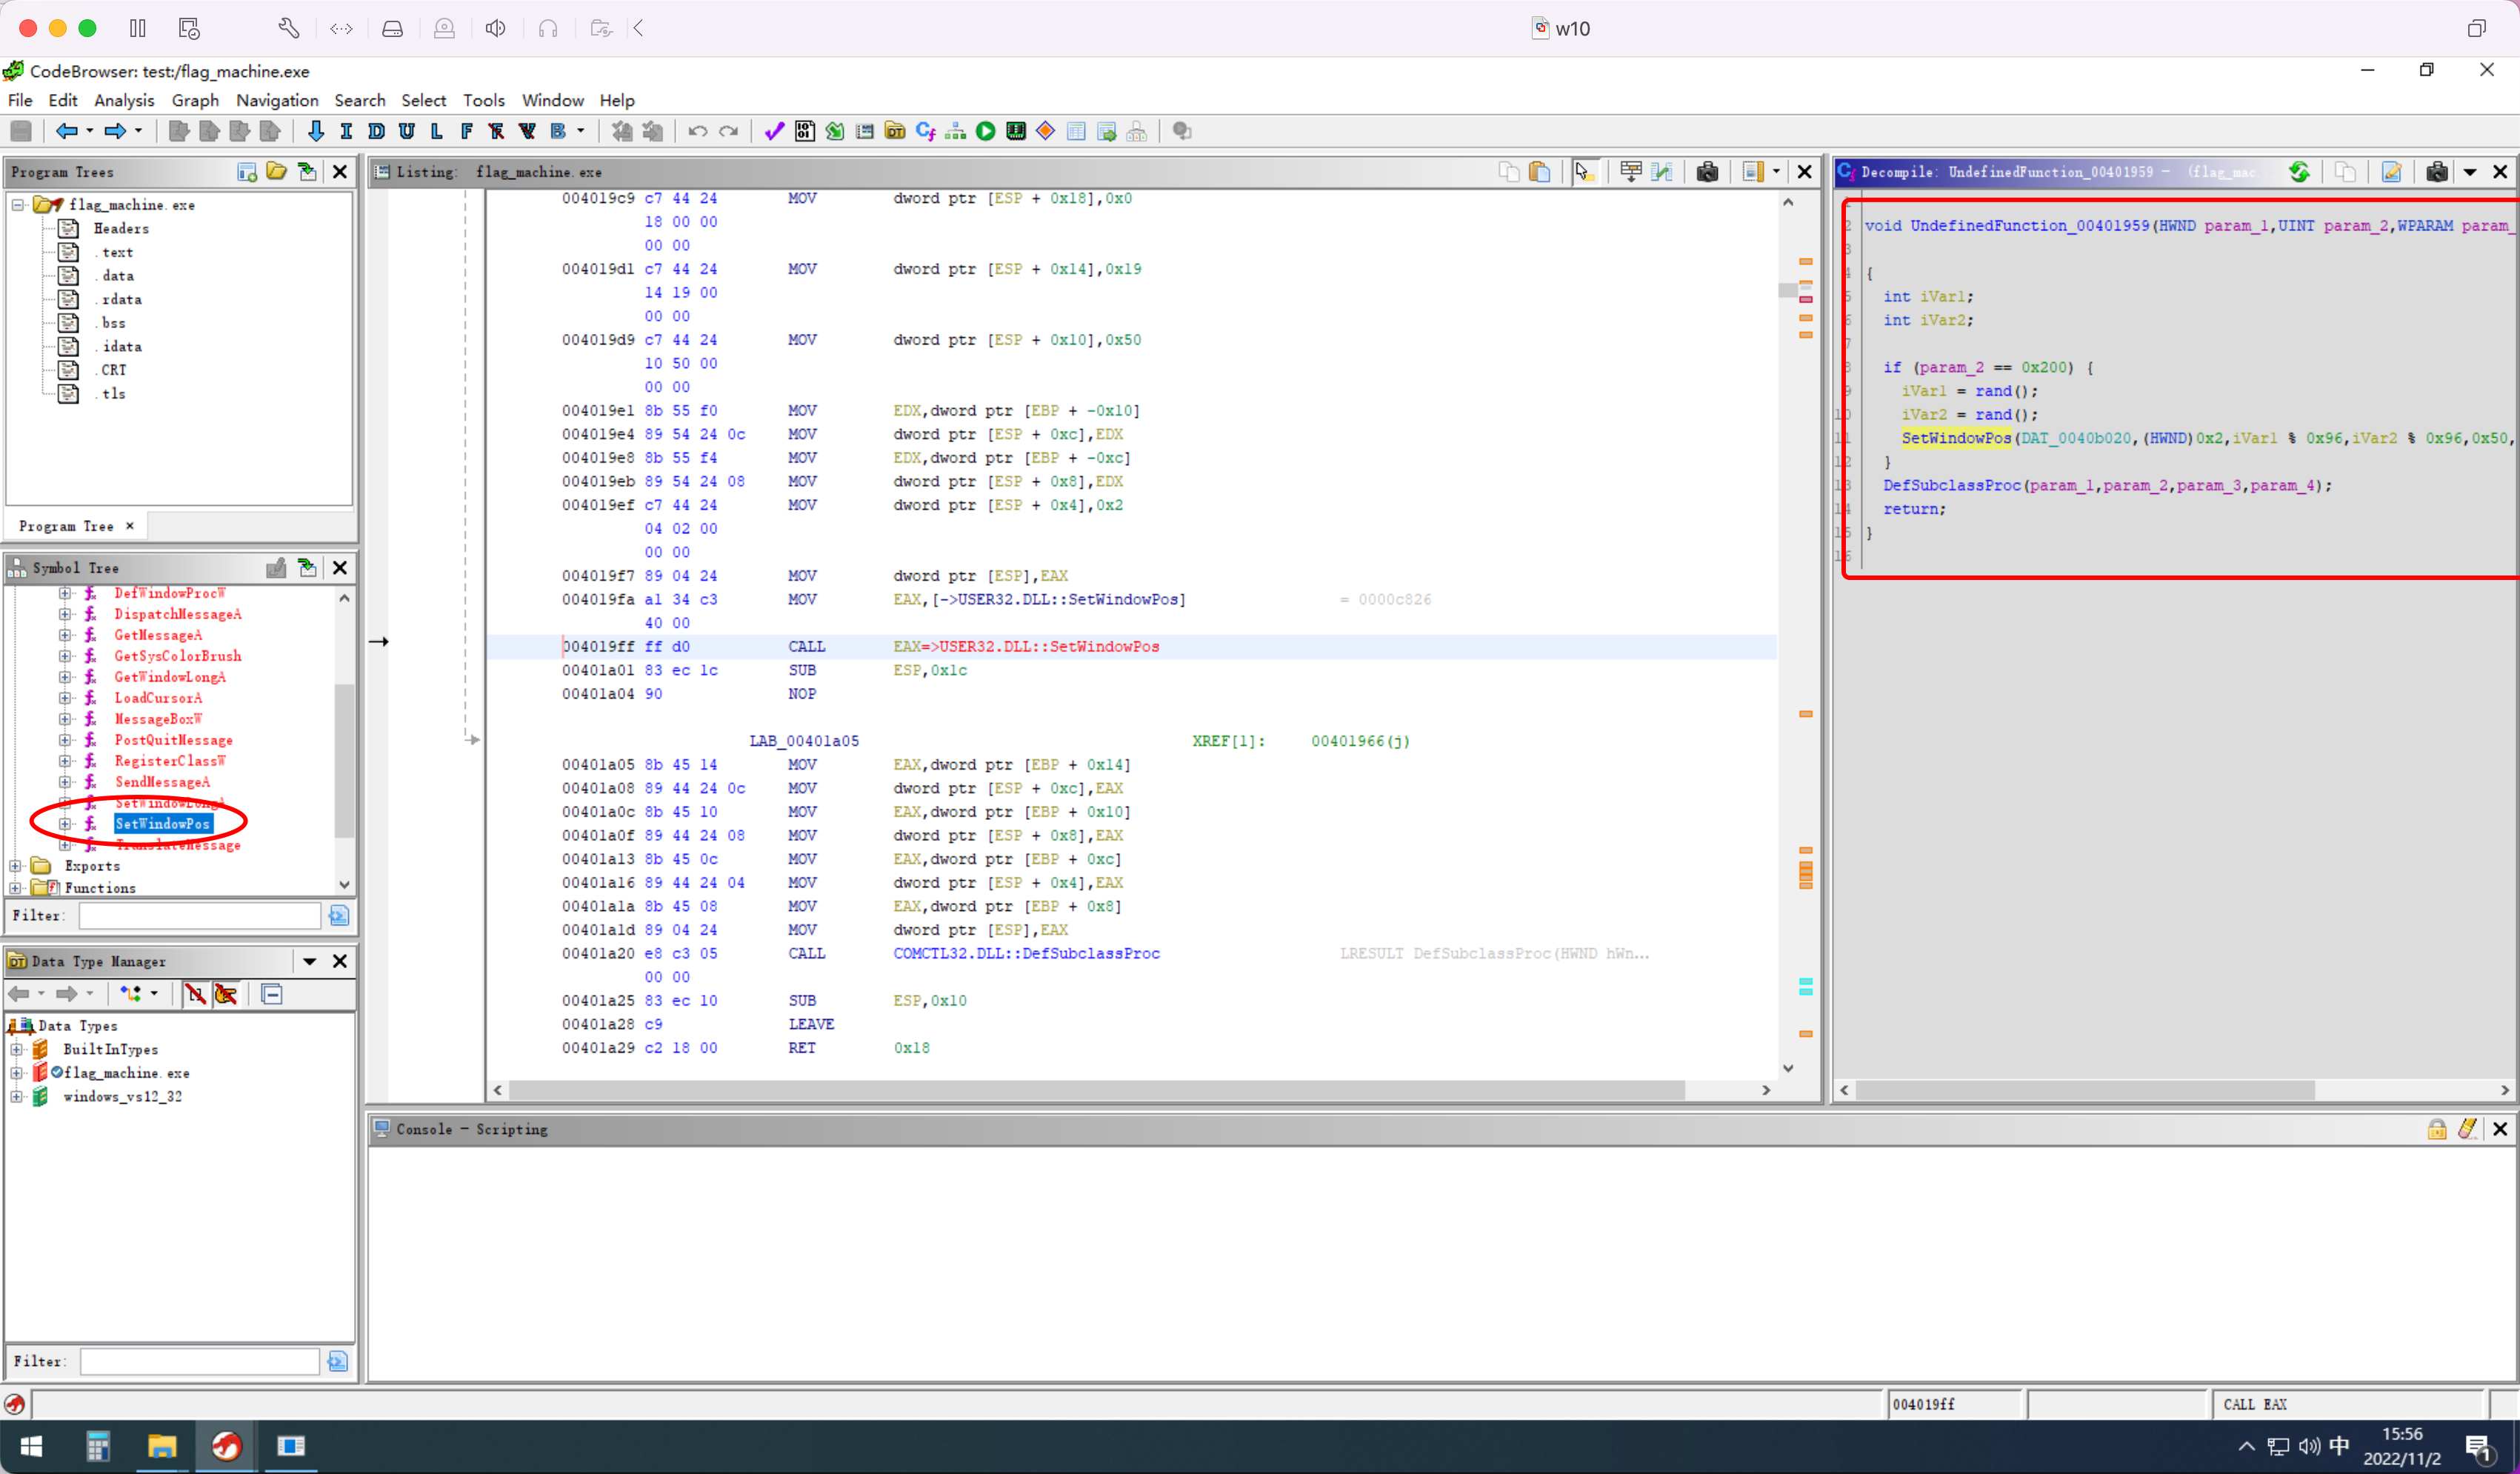Click Symbol Tree filter options button
2520x1474 pixels.
click(x=339, y=915)
